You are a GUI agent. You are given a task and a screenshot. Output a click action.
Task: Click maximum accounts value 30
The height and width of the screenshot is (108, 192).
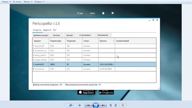[x=100, y=85]
